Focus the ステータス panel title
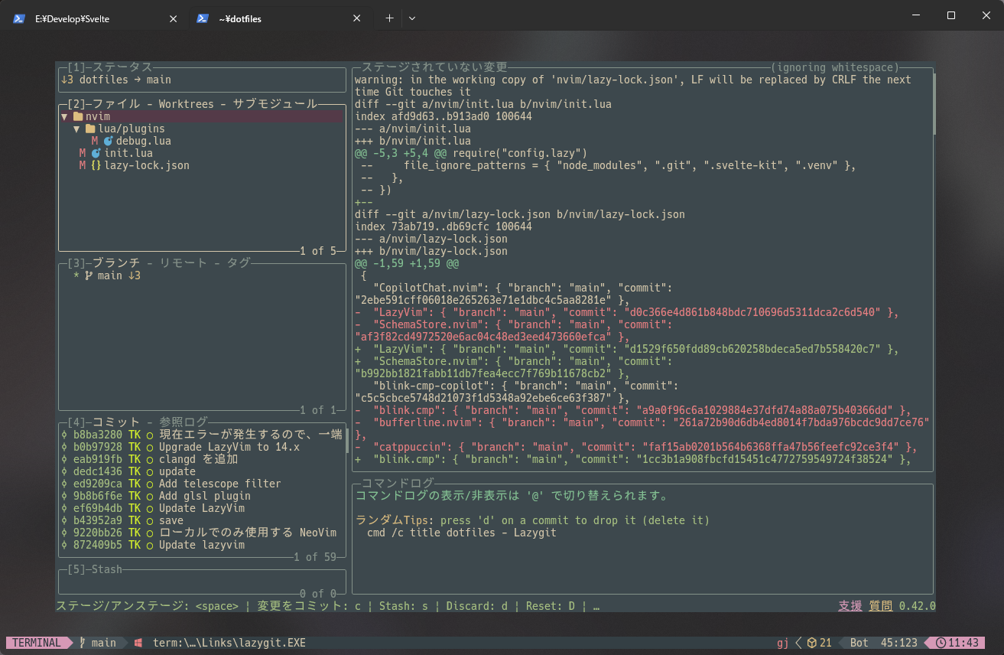 click(x=122, y=67)
